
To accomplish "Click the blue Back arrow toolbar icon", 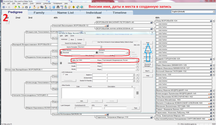I will click(4, 7).
